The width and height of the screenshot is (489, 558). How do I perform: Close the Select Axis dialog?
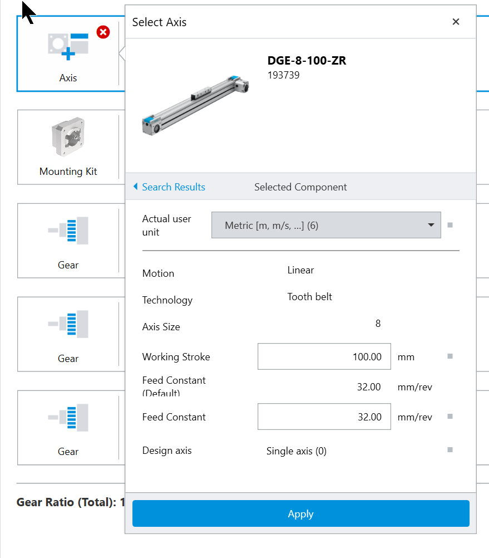coord(456,22)
